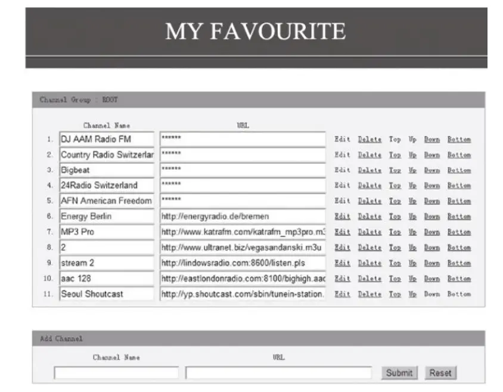Delete the DJ AAM Radio FM channel
The image size is (503, 392).
pyautogui.click(x=370, y=139)
